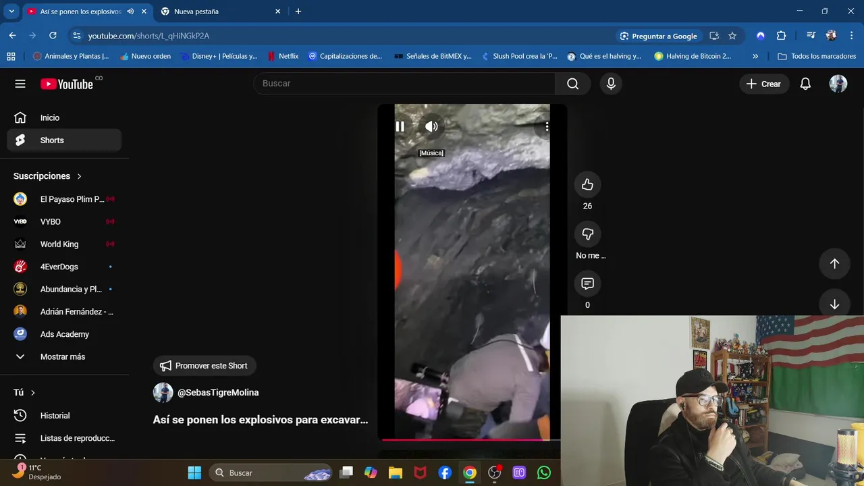Mute the tab via its speaker icon
Screen dimensions: 864x486
(x=130, y=11)
